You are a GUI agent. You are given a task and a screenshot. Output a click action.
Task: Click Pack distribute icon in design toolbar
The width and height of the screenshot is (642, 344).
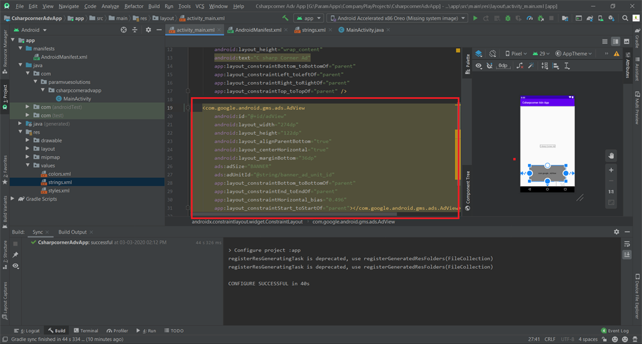545,66
